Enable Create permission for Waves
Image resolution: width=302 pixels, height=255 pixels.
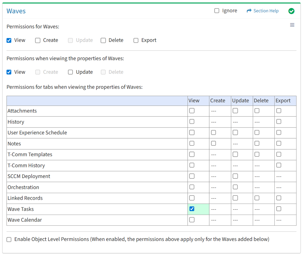(38, 40)
